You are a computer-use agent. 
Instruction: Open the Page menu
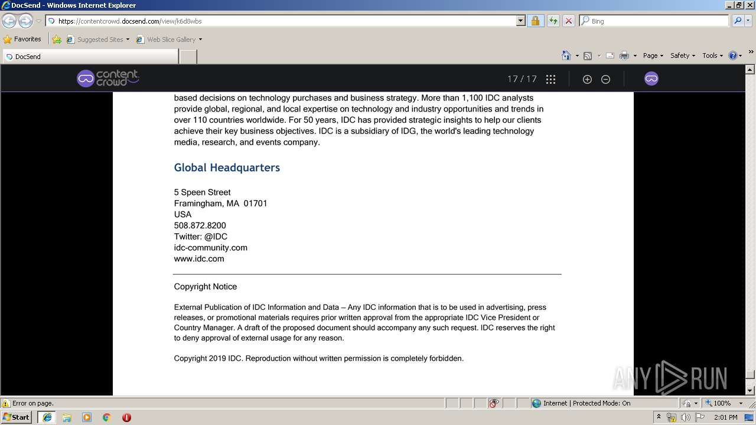[653, 55]
